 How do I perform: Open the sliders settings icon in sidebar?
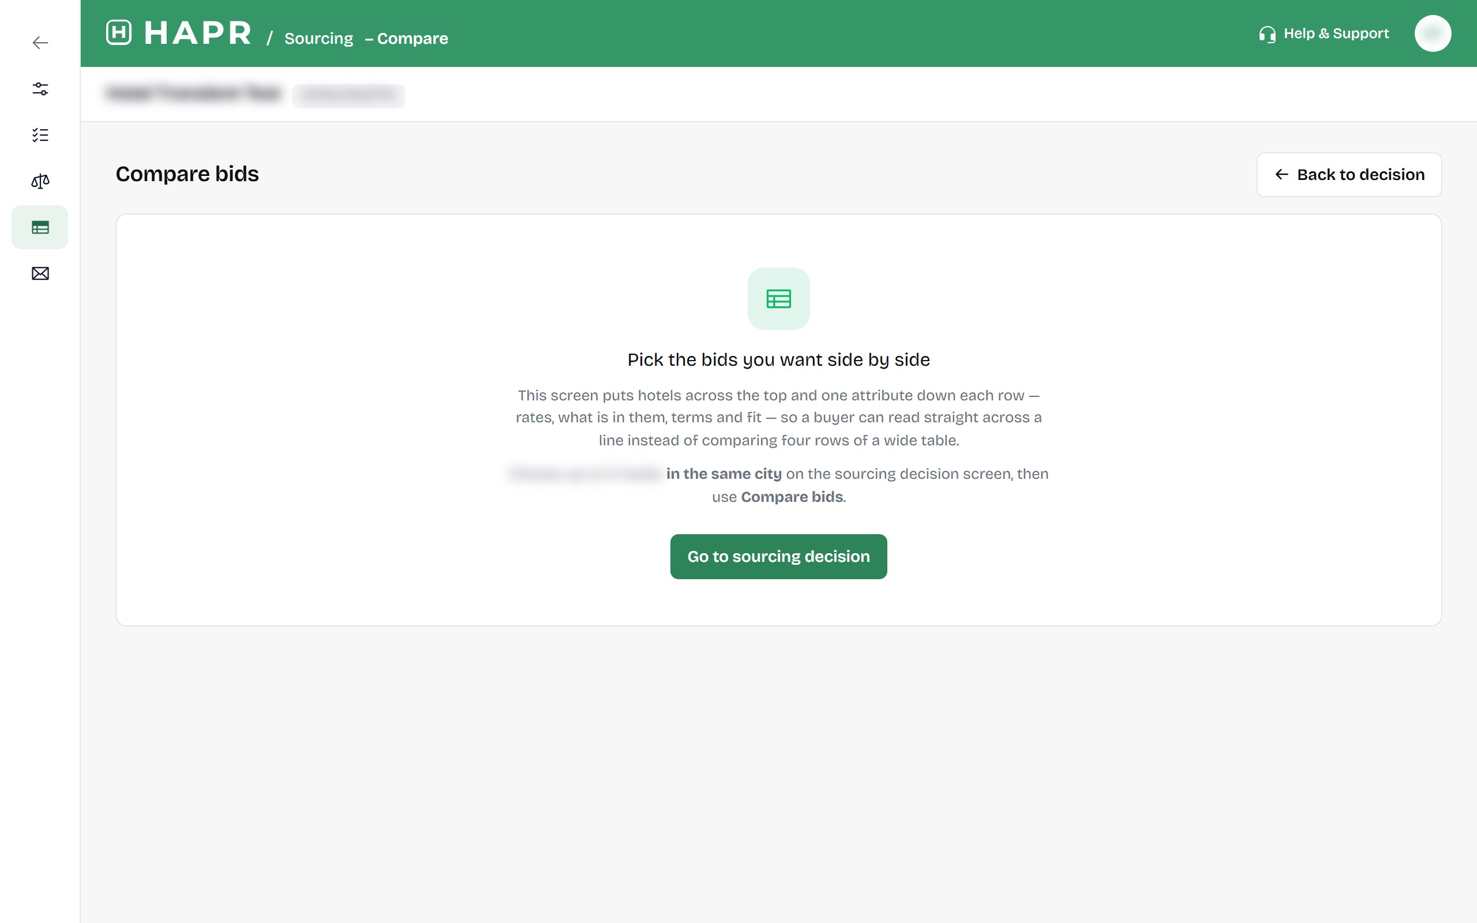pos(40,89)
